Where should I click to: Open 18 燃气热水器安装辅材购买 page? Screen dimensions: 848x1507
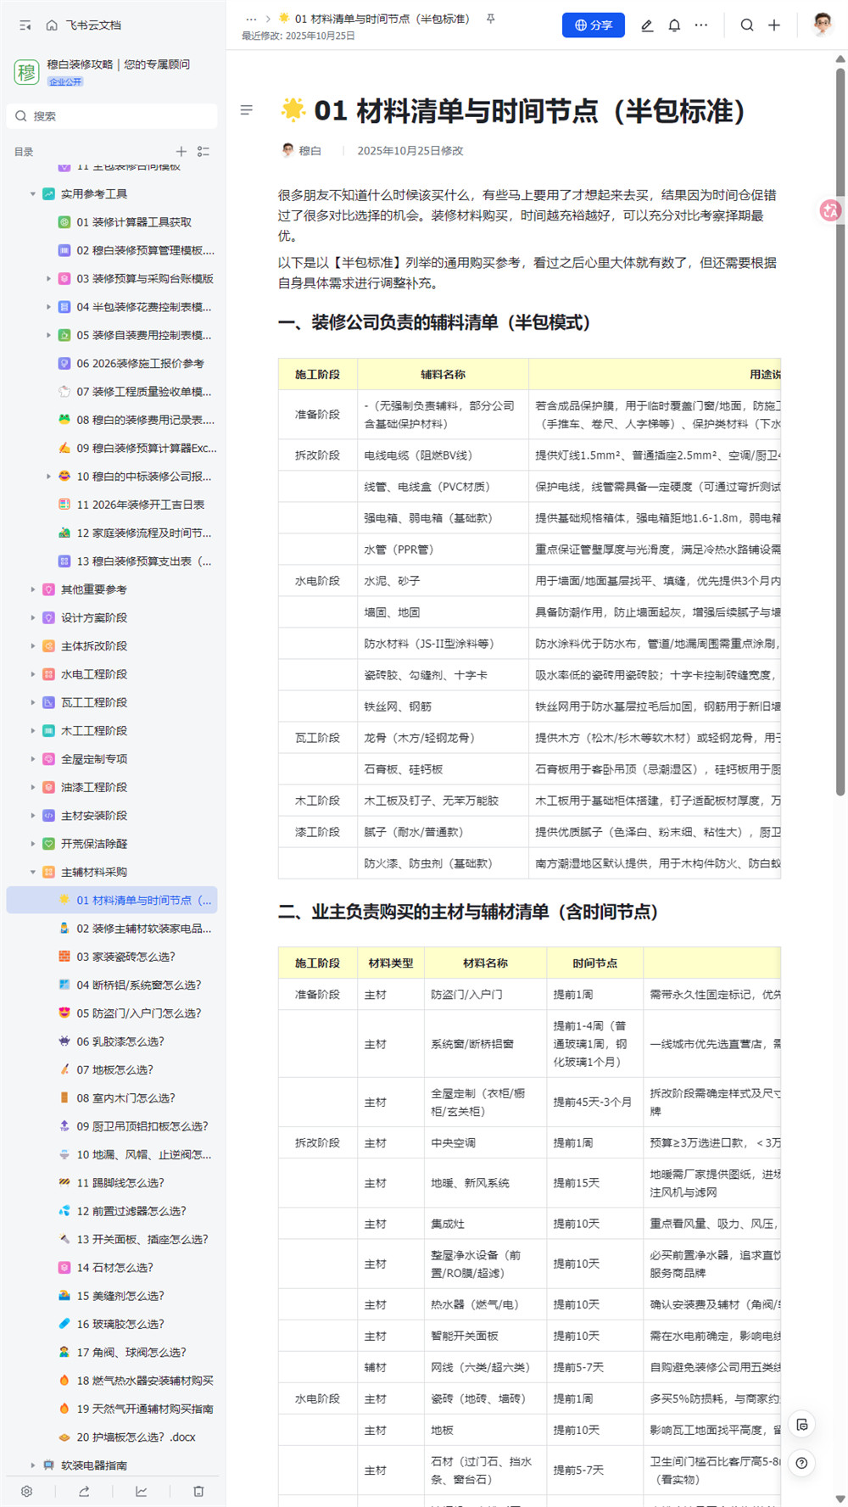pyautogui.click(x=144, y=1381)
